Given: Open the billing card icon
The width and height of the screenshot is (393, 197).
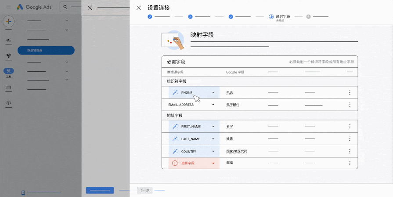Looking at the screenshot, I should 8,88.
